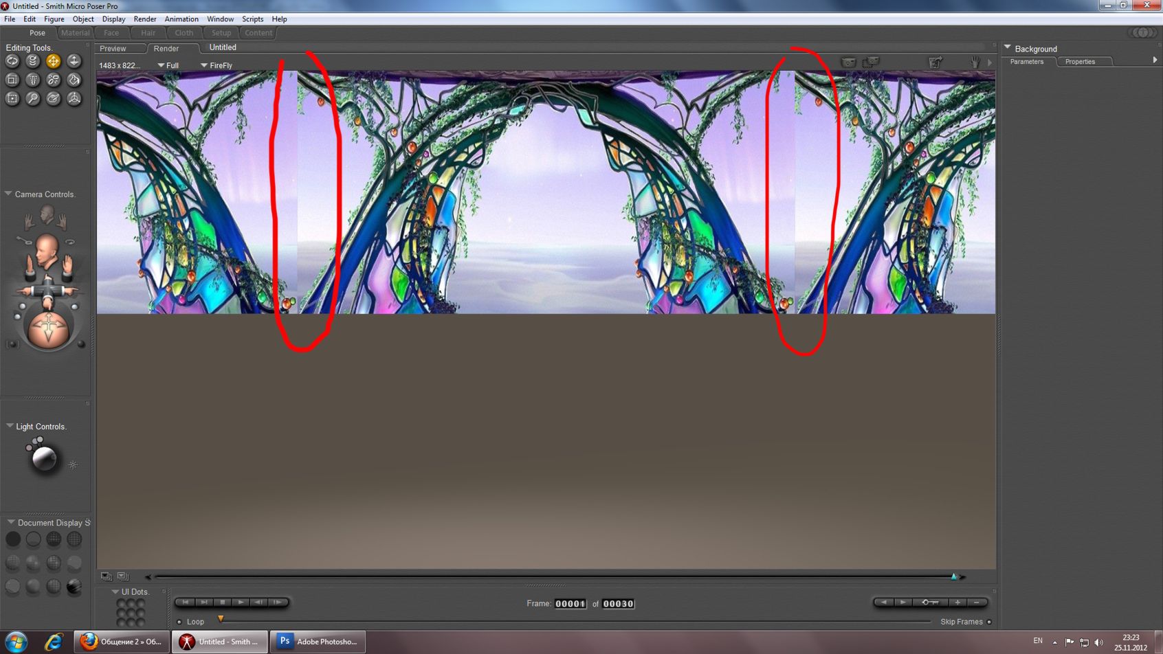Select second display style sphere in top row
Viewport: 1163px width, 654px height.
tap(33, 540)
